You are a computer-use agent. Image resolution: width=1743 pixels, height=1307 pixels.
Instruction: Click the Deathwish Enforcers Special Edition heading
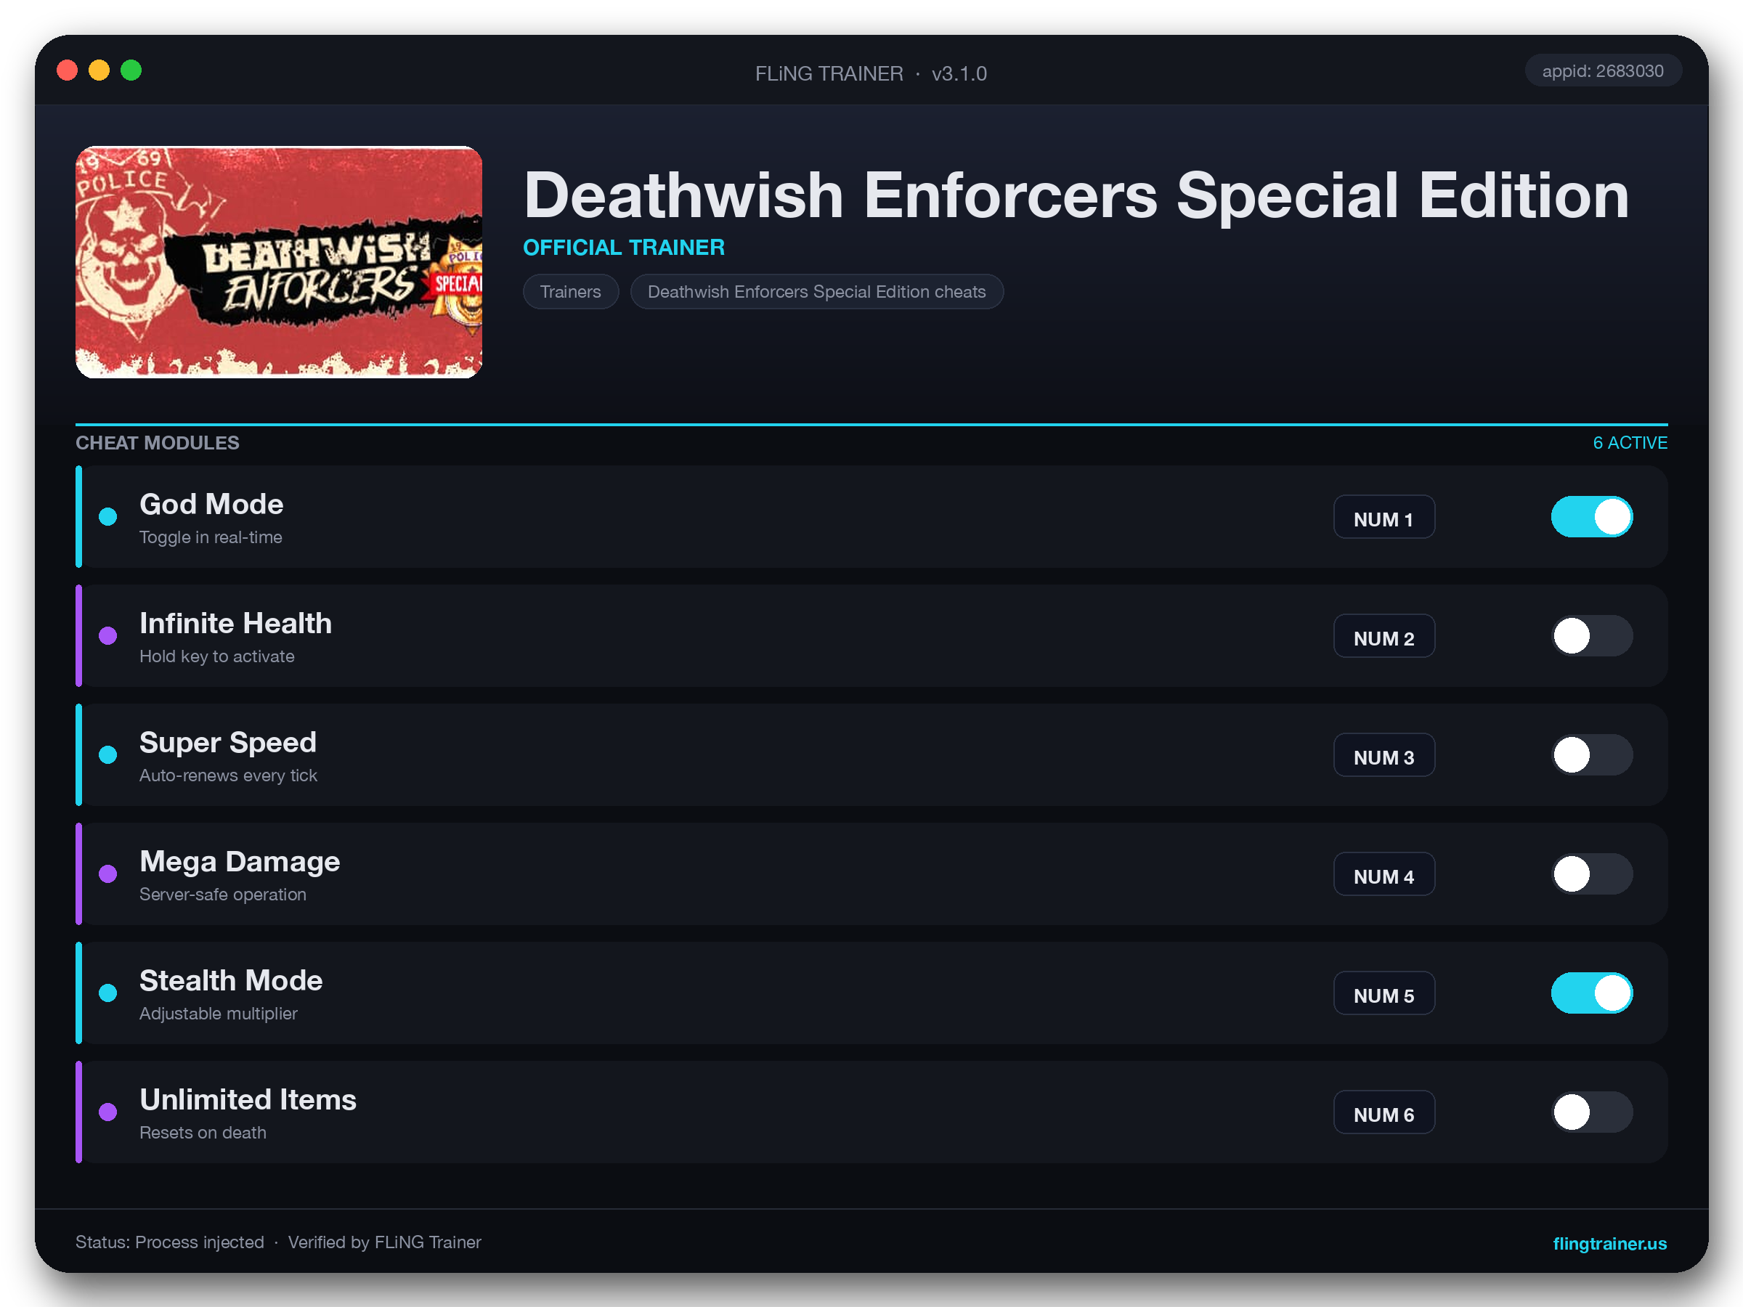coord(1076,195)
